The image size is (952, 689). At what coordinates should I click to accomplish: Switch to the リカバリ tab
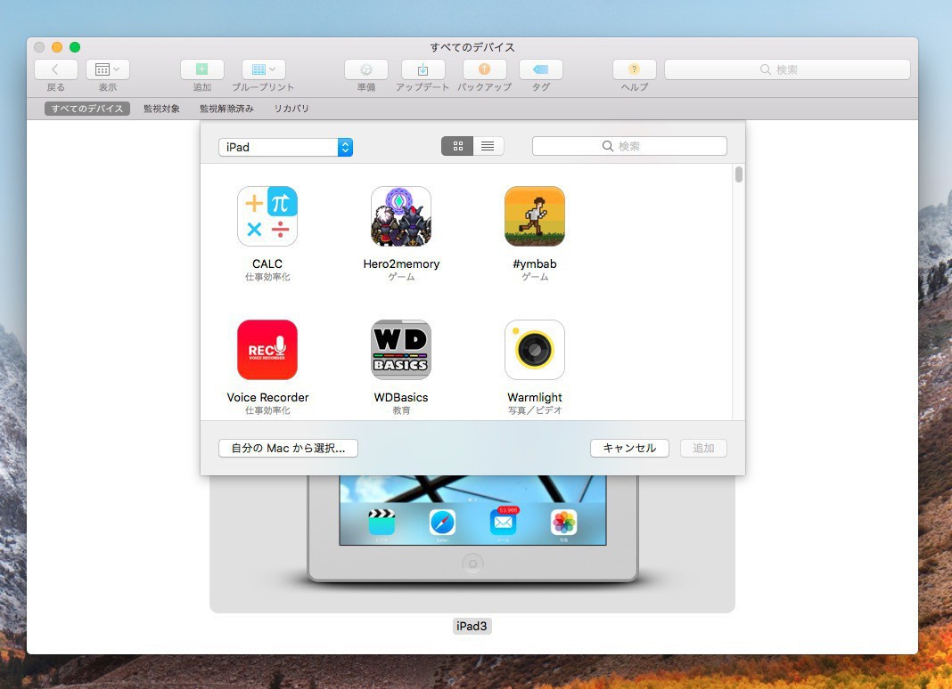pos(291,109)
